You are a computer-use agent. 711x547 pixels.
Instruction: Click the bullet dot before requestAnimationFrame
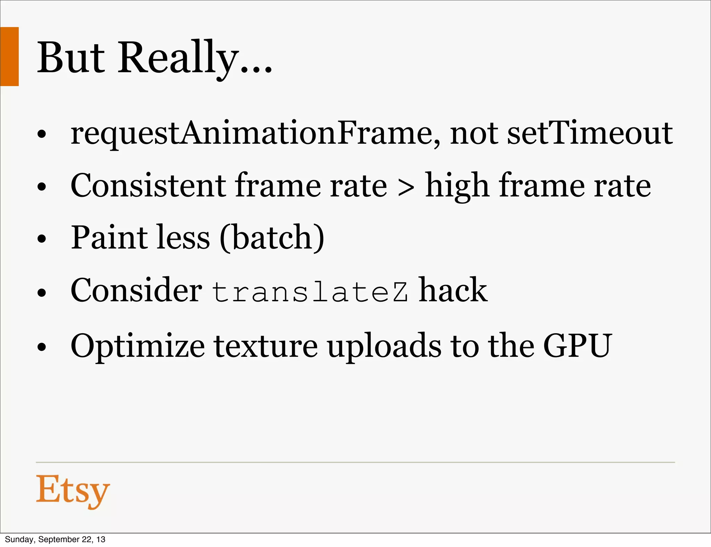tap(42, 134)
